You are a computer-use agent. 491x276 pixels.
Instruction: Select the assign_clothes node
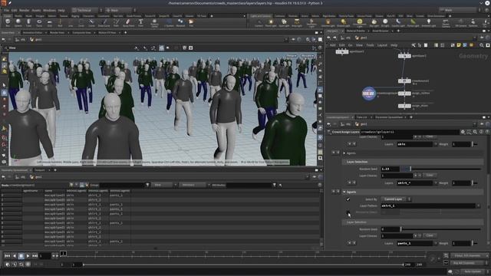point(404,94)
